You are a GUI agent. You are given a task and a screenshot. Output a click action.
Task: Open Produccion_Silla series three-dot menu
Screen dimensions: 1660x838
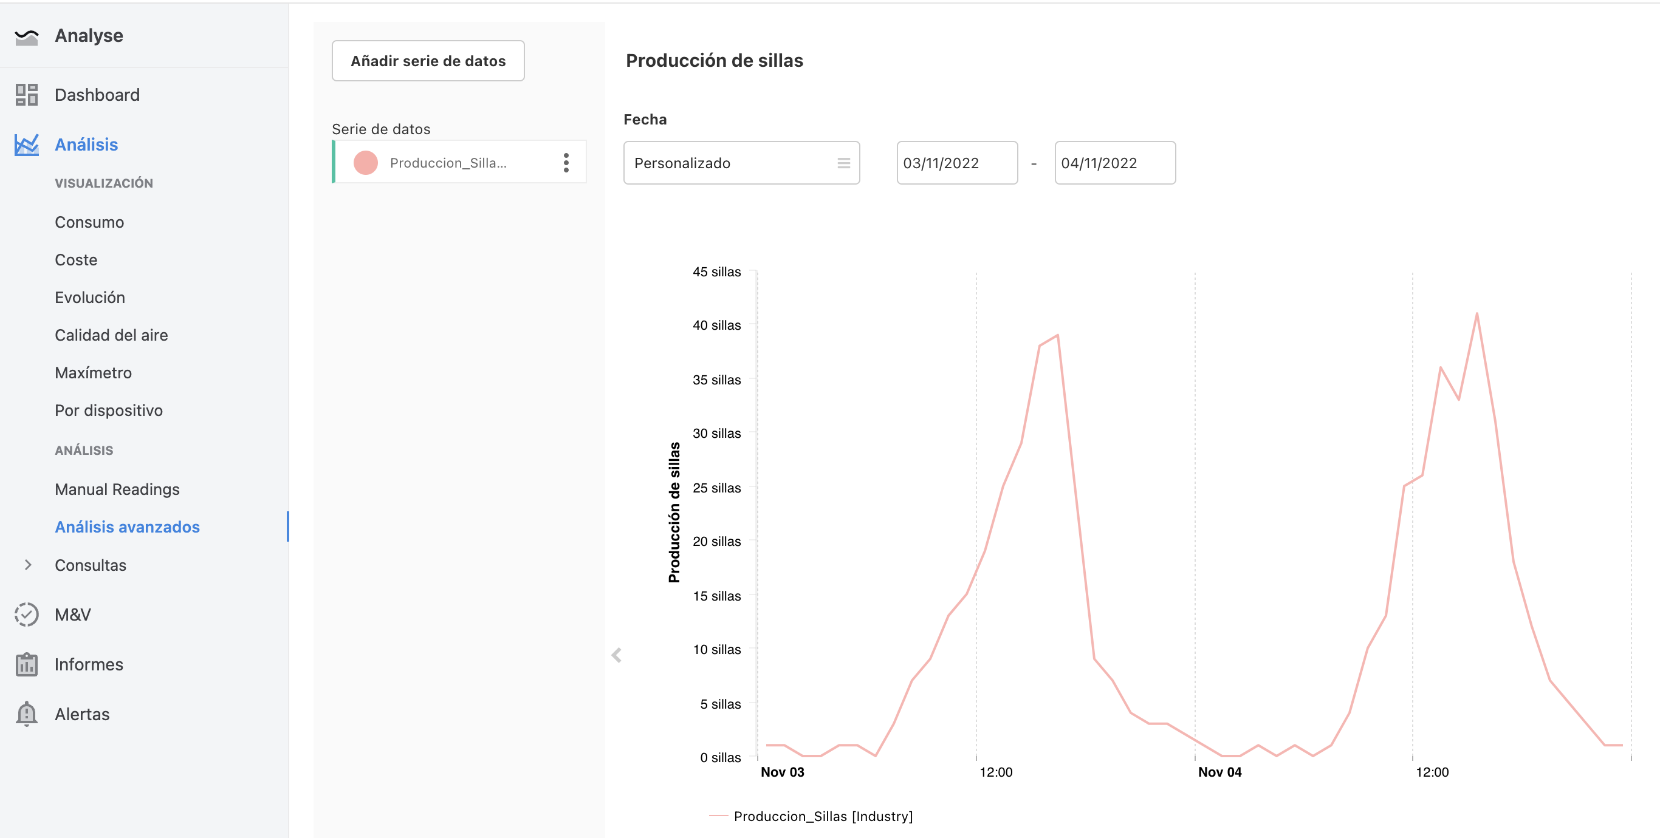[x=566, y=163]
